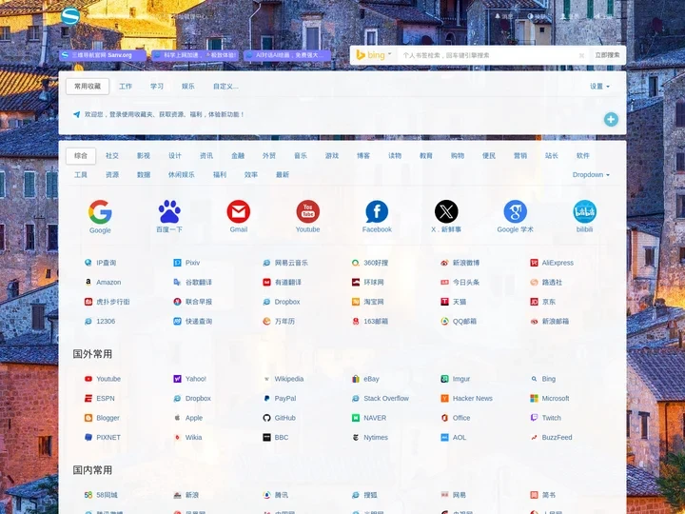
Task: Open the 设置 dropdown
Action: pos(599,87)
